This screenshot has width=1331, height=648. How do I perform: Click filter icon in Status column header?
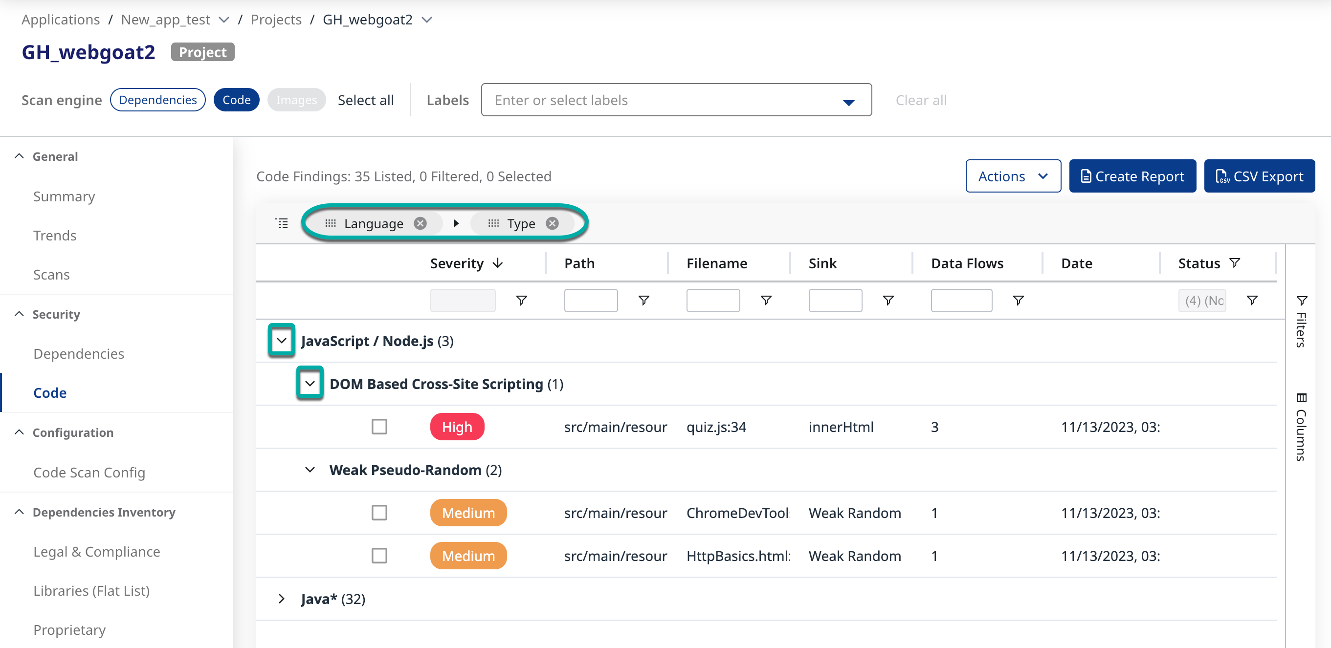pyautogui.click(x=1234, y=263)
